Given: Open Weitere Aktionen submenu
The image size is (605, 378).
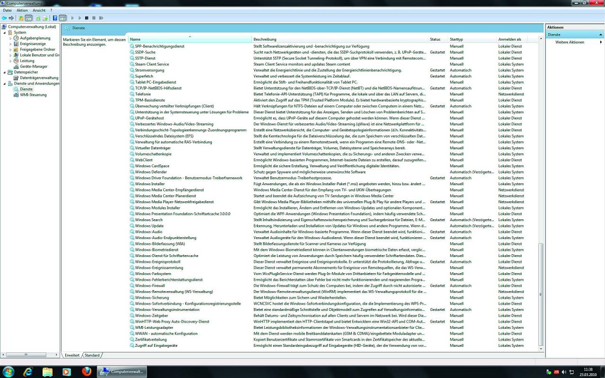Looking at the screenshot, I should click(x=570, y=42).
